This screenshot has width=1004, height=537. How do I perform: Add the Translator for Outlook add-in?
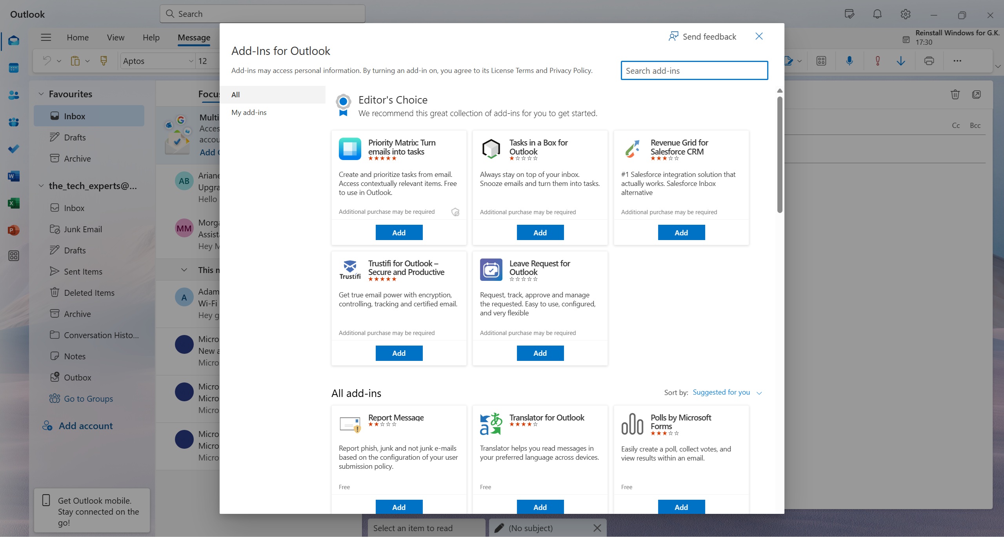[x=540, y=506]
